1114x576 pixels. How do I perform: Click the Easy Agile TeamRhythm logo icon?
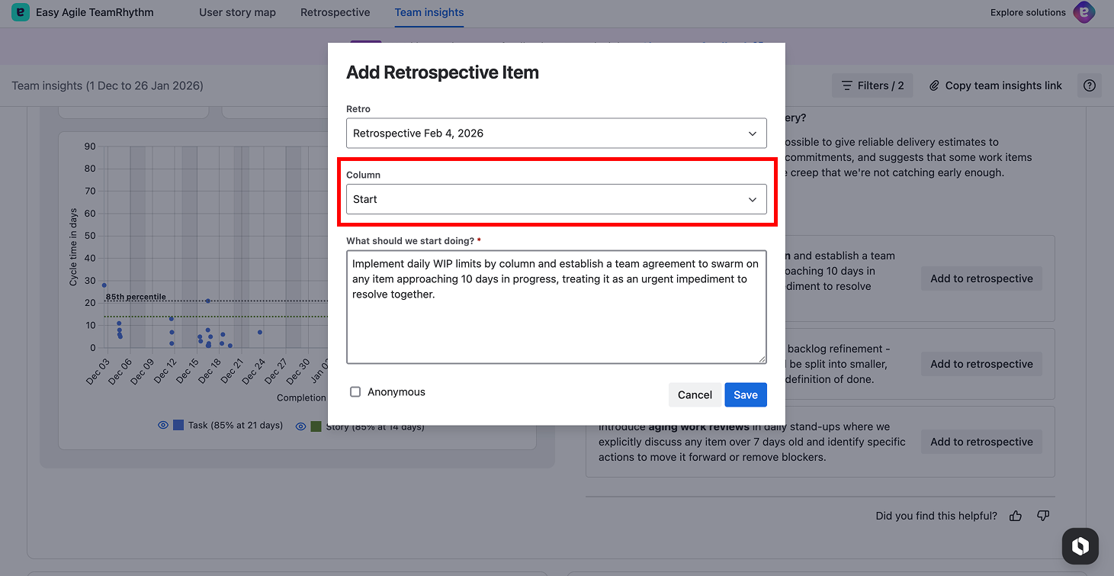tap(21, 12)
